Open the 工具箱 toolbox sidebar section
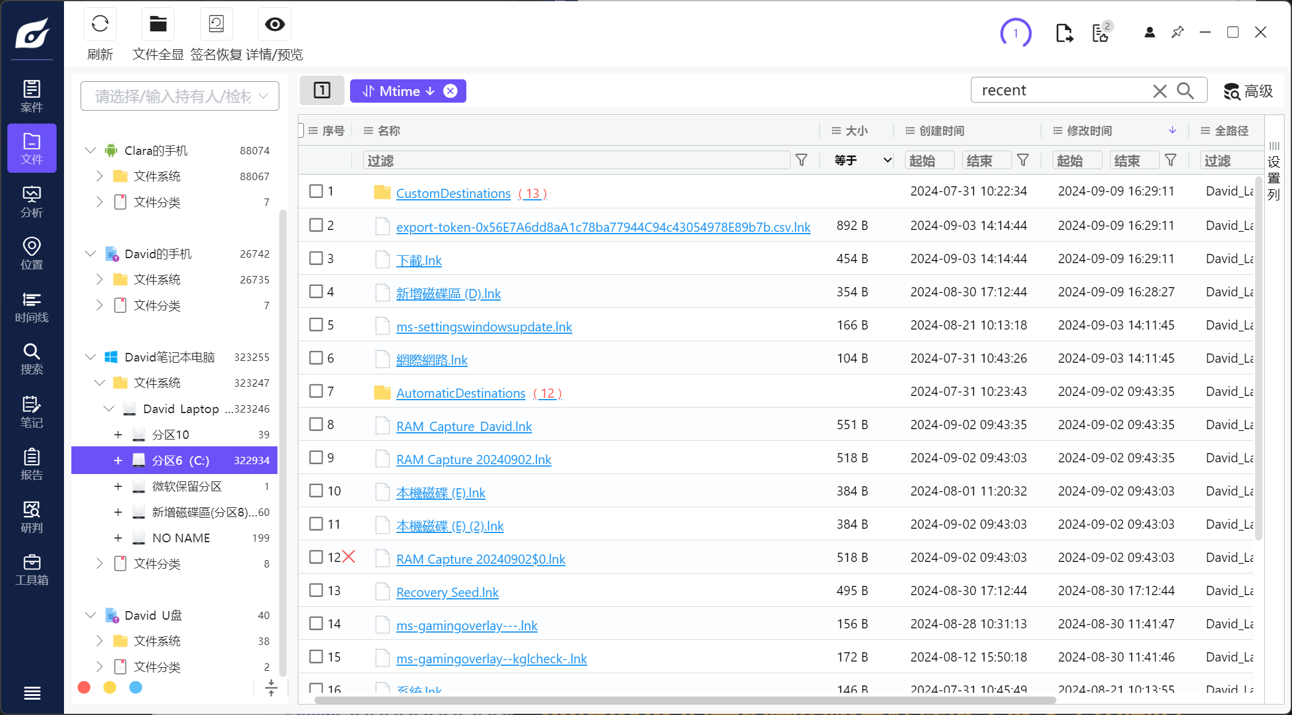The width and height of the screenshot is (1292, 715). 31,569
